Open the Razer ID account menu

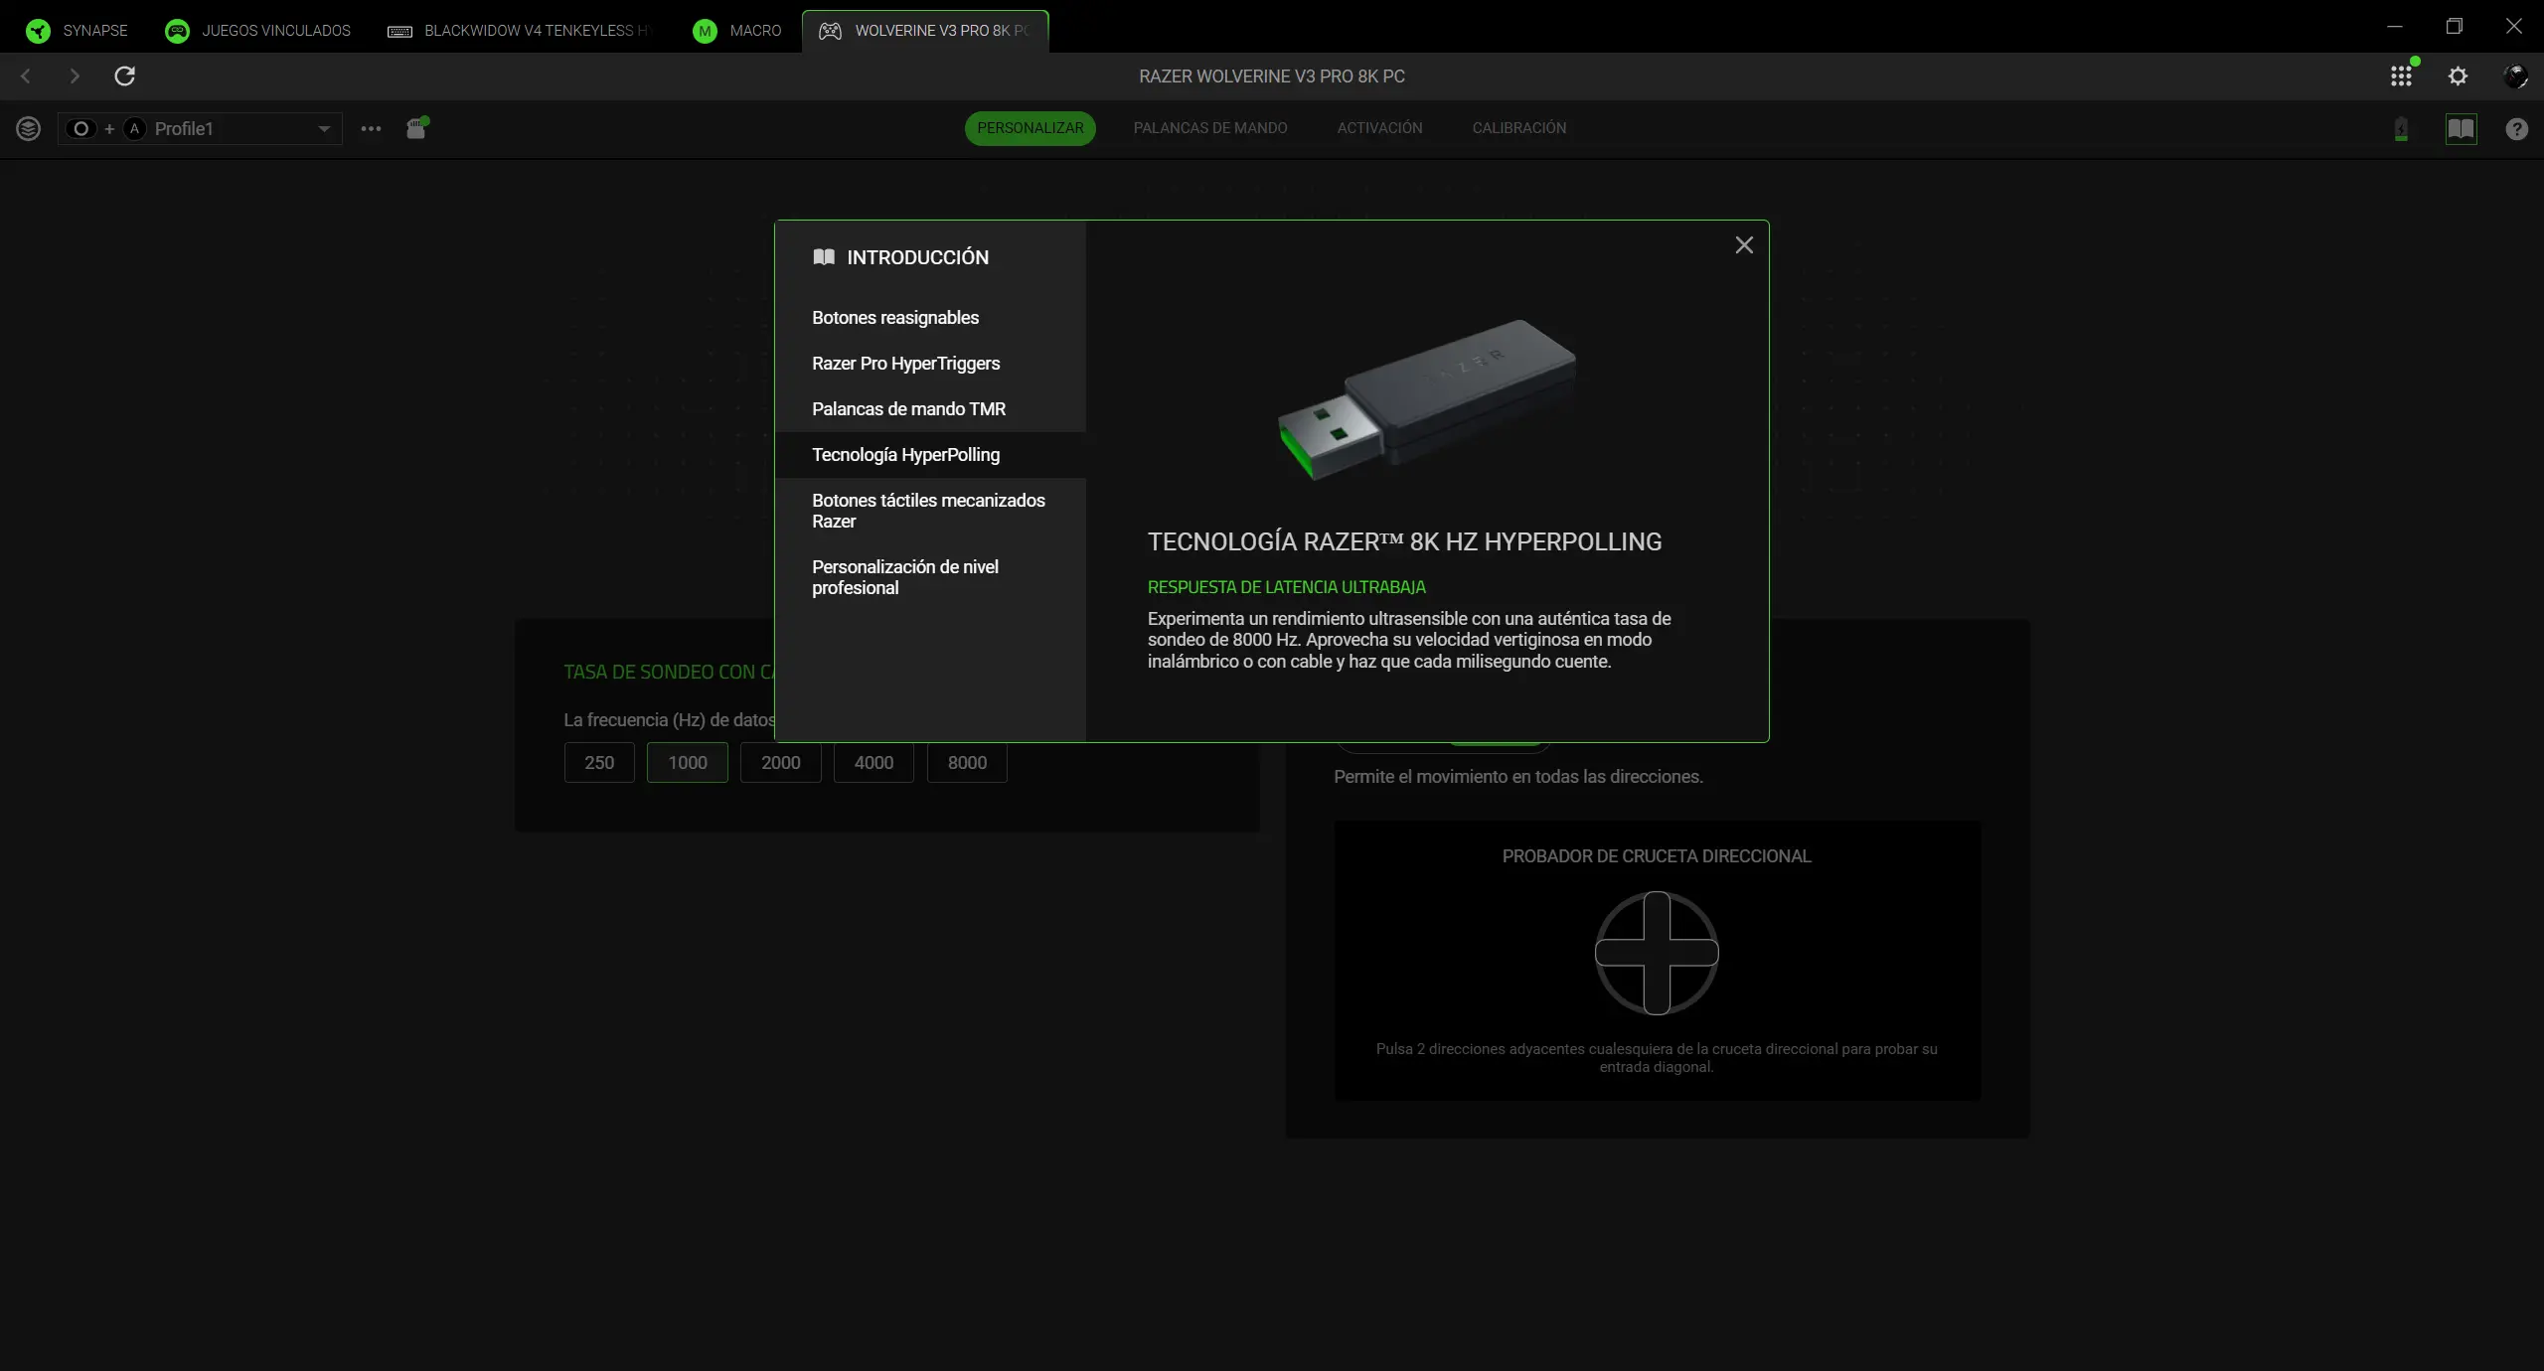[2517, 76]
